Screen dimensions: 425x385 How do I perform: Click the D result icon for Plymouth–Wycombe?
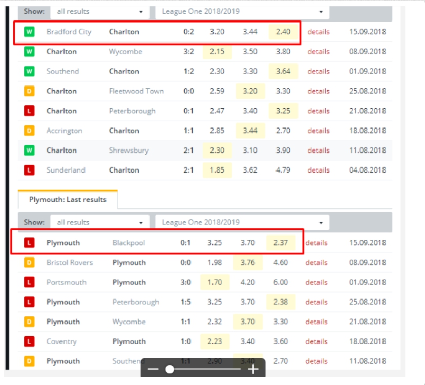29,322
